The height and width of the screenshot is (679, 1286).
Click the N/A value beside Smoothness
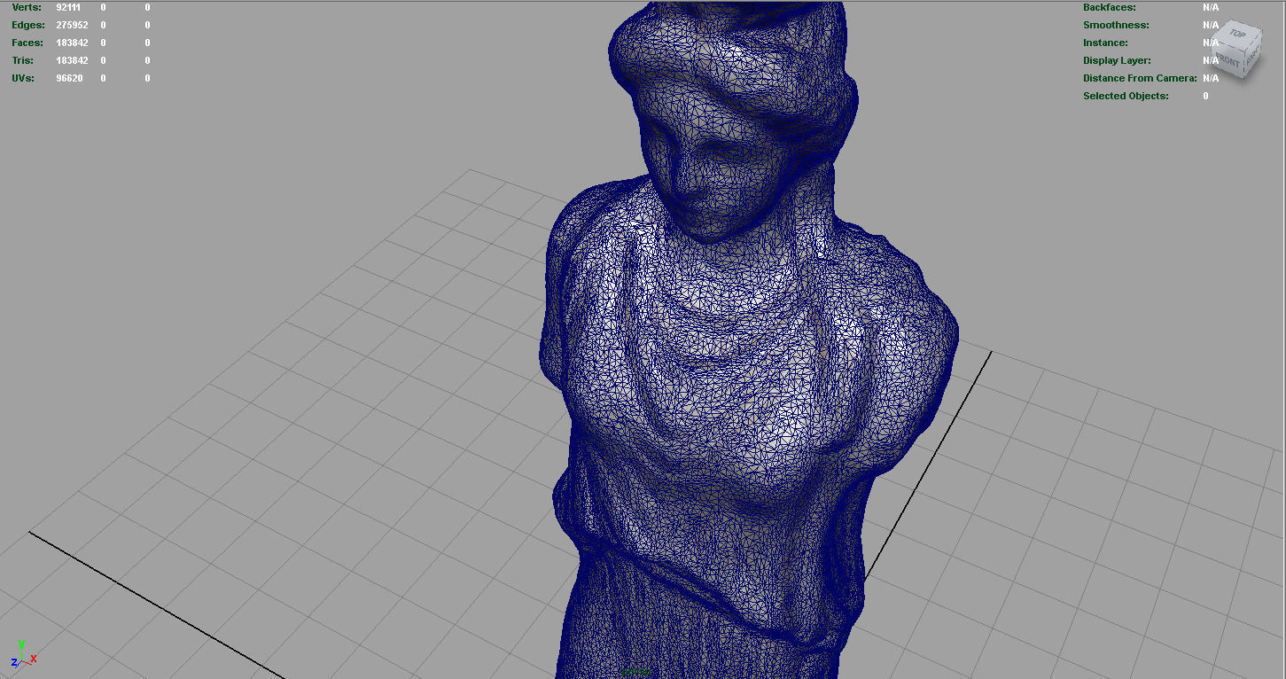tap(1211, 25)
